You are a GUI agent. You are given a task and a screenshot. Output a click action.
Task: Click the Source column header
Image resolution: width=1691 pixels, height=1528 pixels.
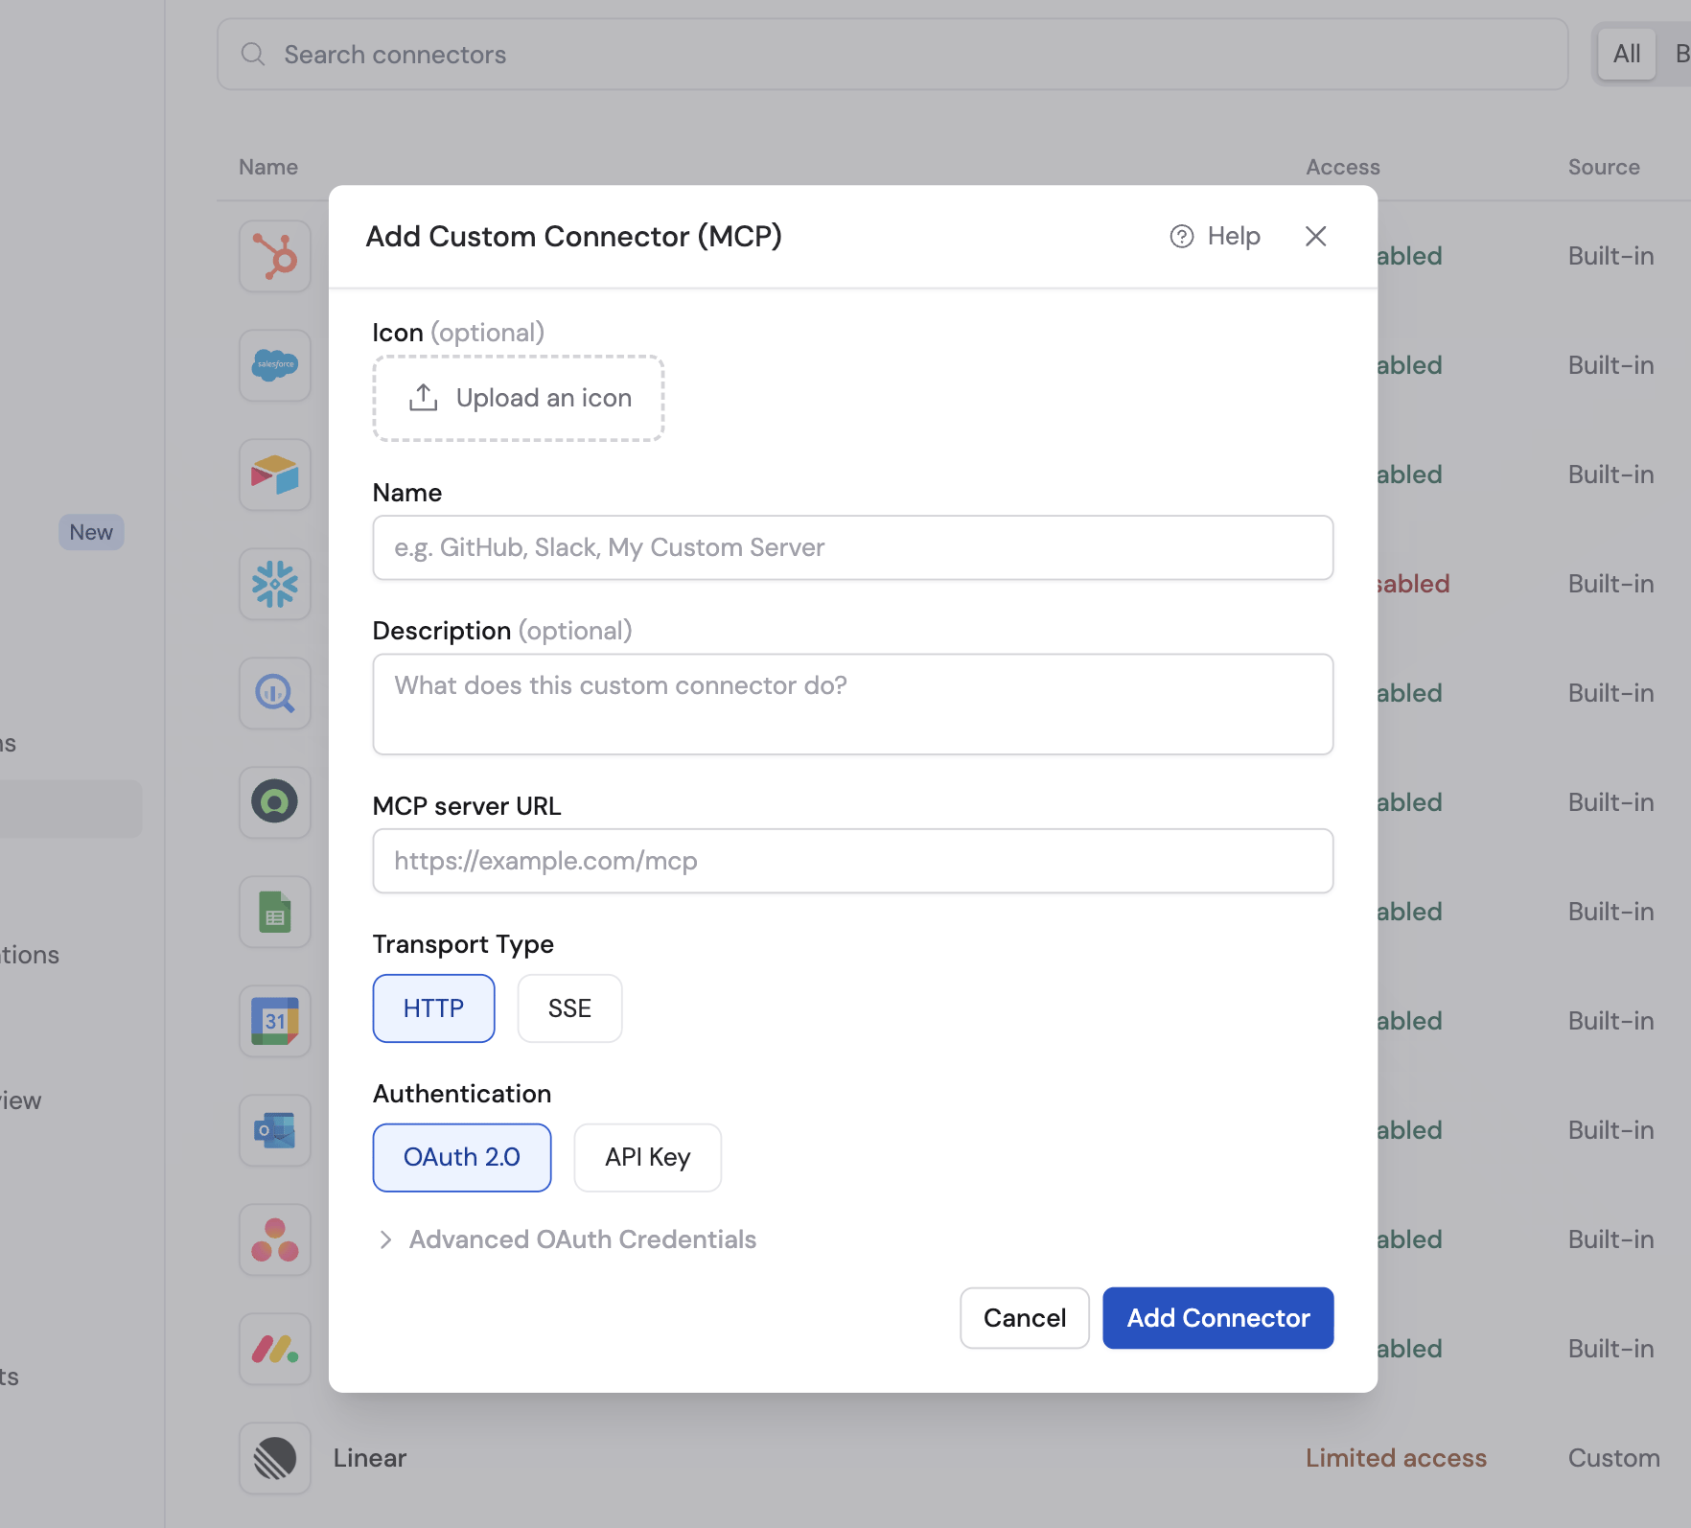[1604, 167]
